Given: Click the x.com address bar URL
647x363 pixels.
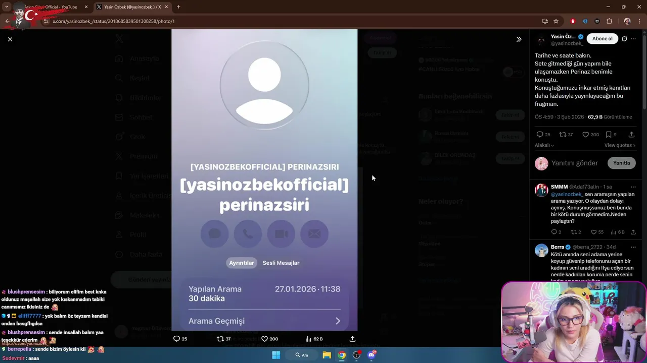Looking at the screenshot, I should (113, 21).
